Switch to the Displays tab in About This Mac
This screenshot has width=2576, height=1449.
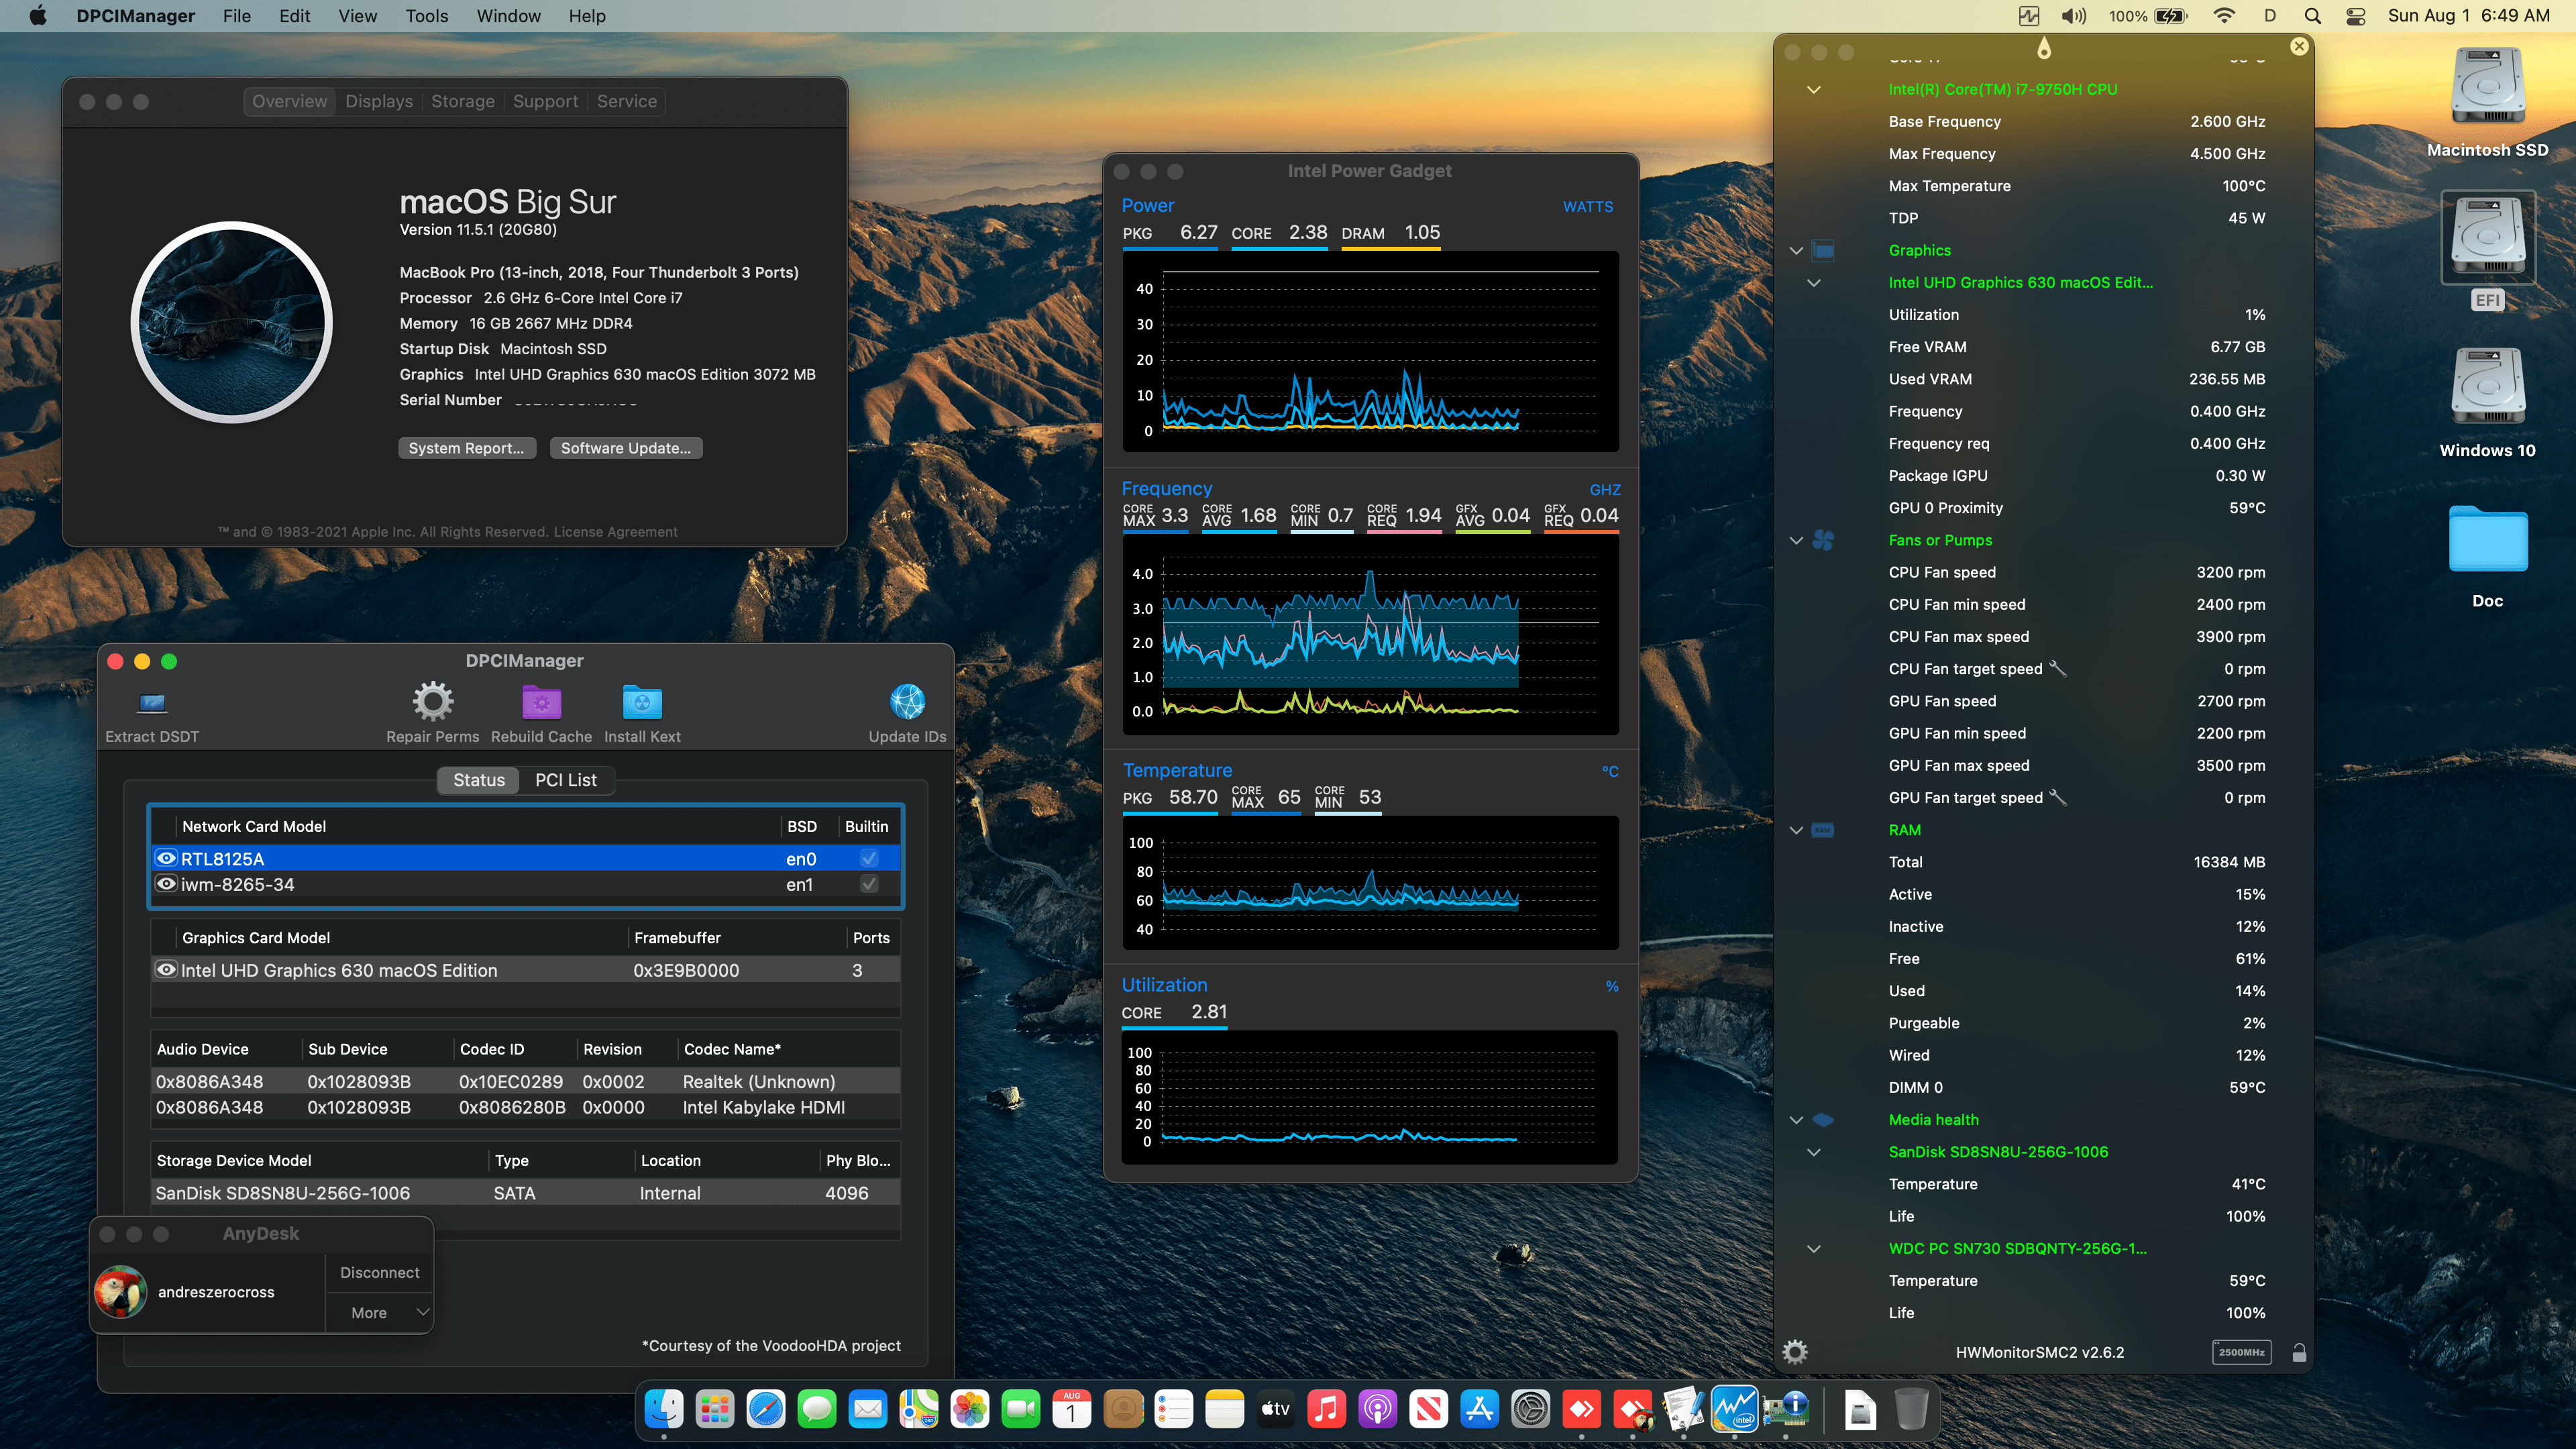tap(379, 101)
